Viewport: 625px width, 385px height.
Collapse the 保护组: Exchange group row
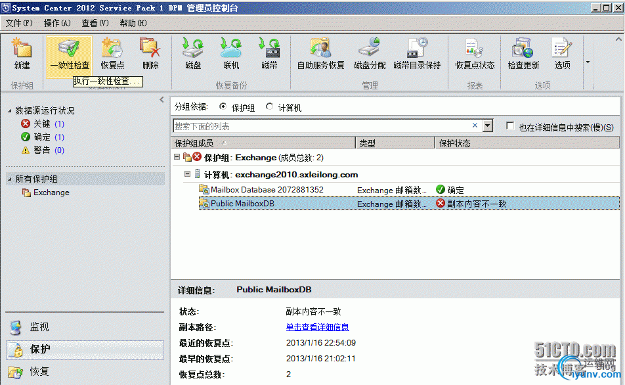177,157
